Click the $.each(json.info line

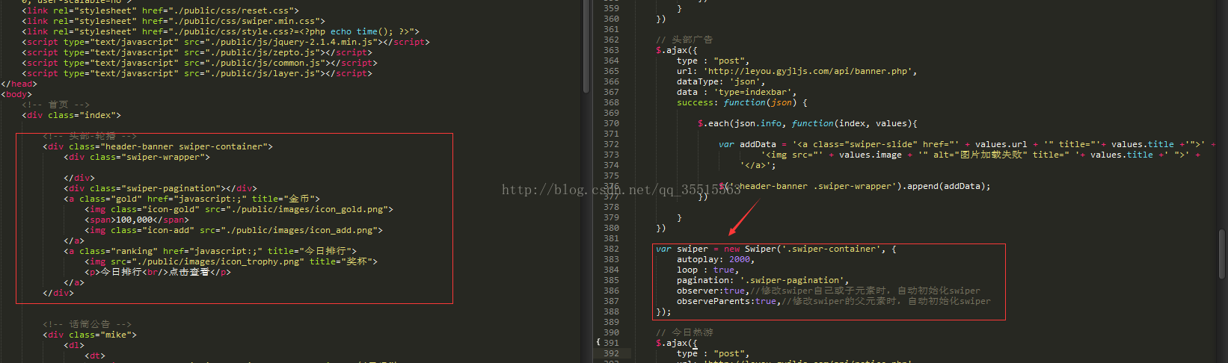coord(808,123)
